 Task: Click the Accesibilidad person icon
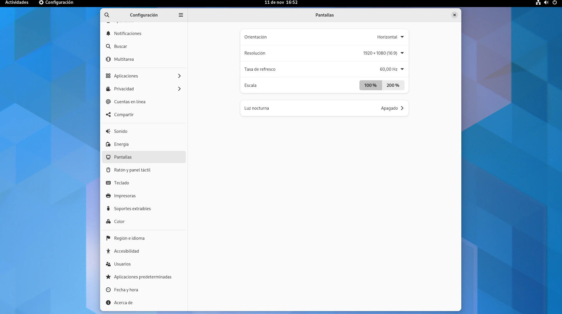pyautogui.click(x=108, y=251)
